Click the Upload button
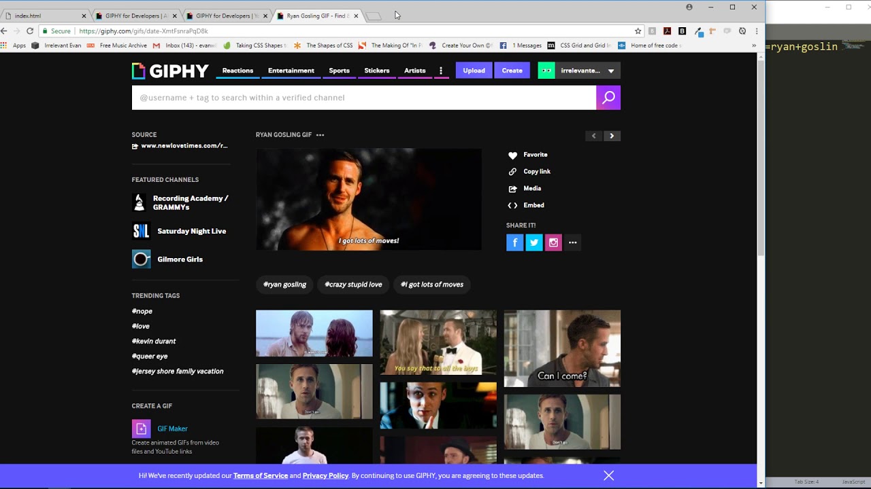This screenshot has height=489, width=871. coord(474,71)
